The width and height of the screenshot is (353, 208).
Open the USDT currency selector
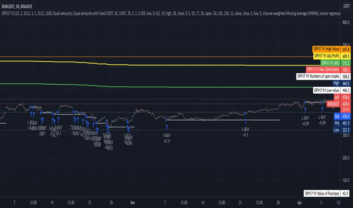[x=347, y=6]
